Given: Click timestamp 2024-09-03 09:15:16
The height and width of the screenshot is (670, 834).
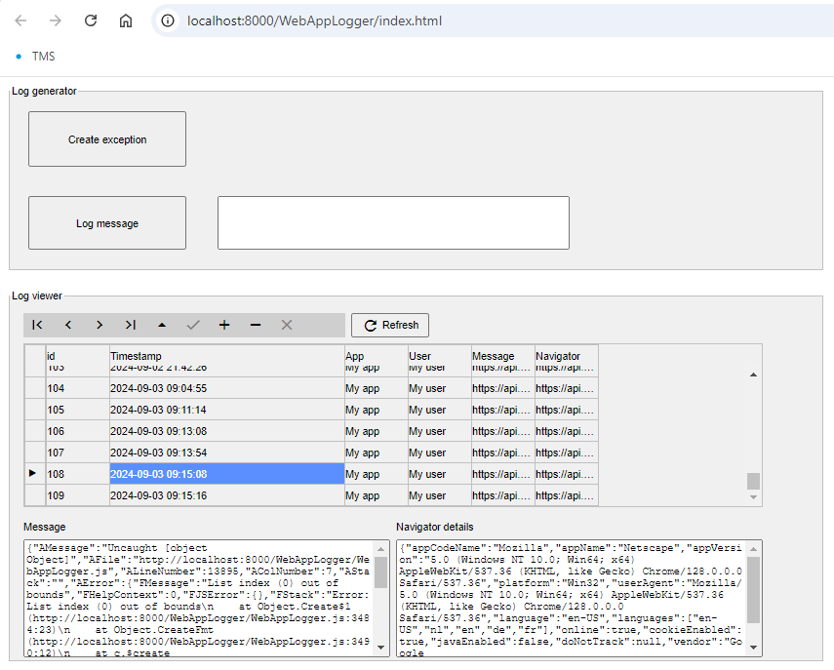Looking at the screenshot, I should [x=226, y=495].
